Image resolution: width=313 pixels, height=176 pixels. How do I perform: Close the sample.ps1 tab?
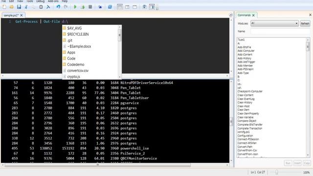pyautogui.click(x=22, y=15)
